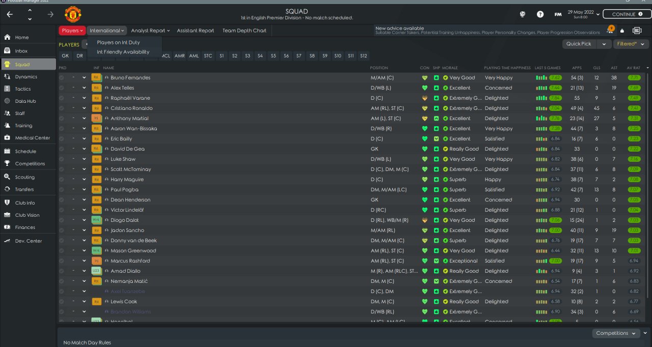
Task: Open the Team Depth Chart view
Action: pos(244,31)
